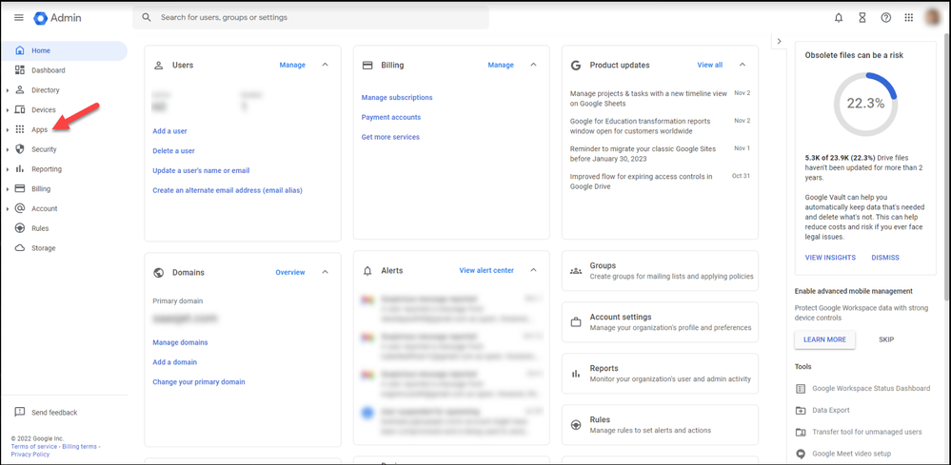This screenshot has width=951, height=465.
Task: Click the Directory person icon
Action: pos(19,90)
